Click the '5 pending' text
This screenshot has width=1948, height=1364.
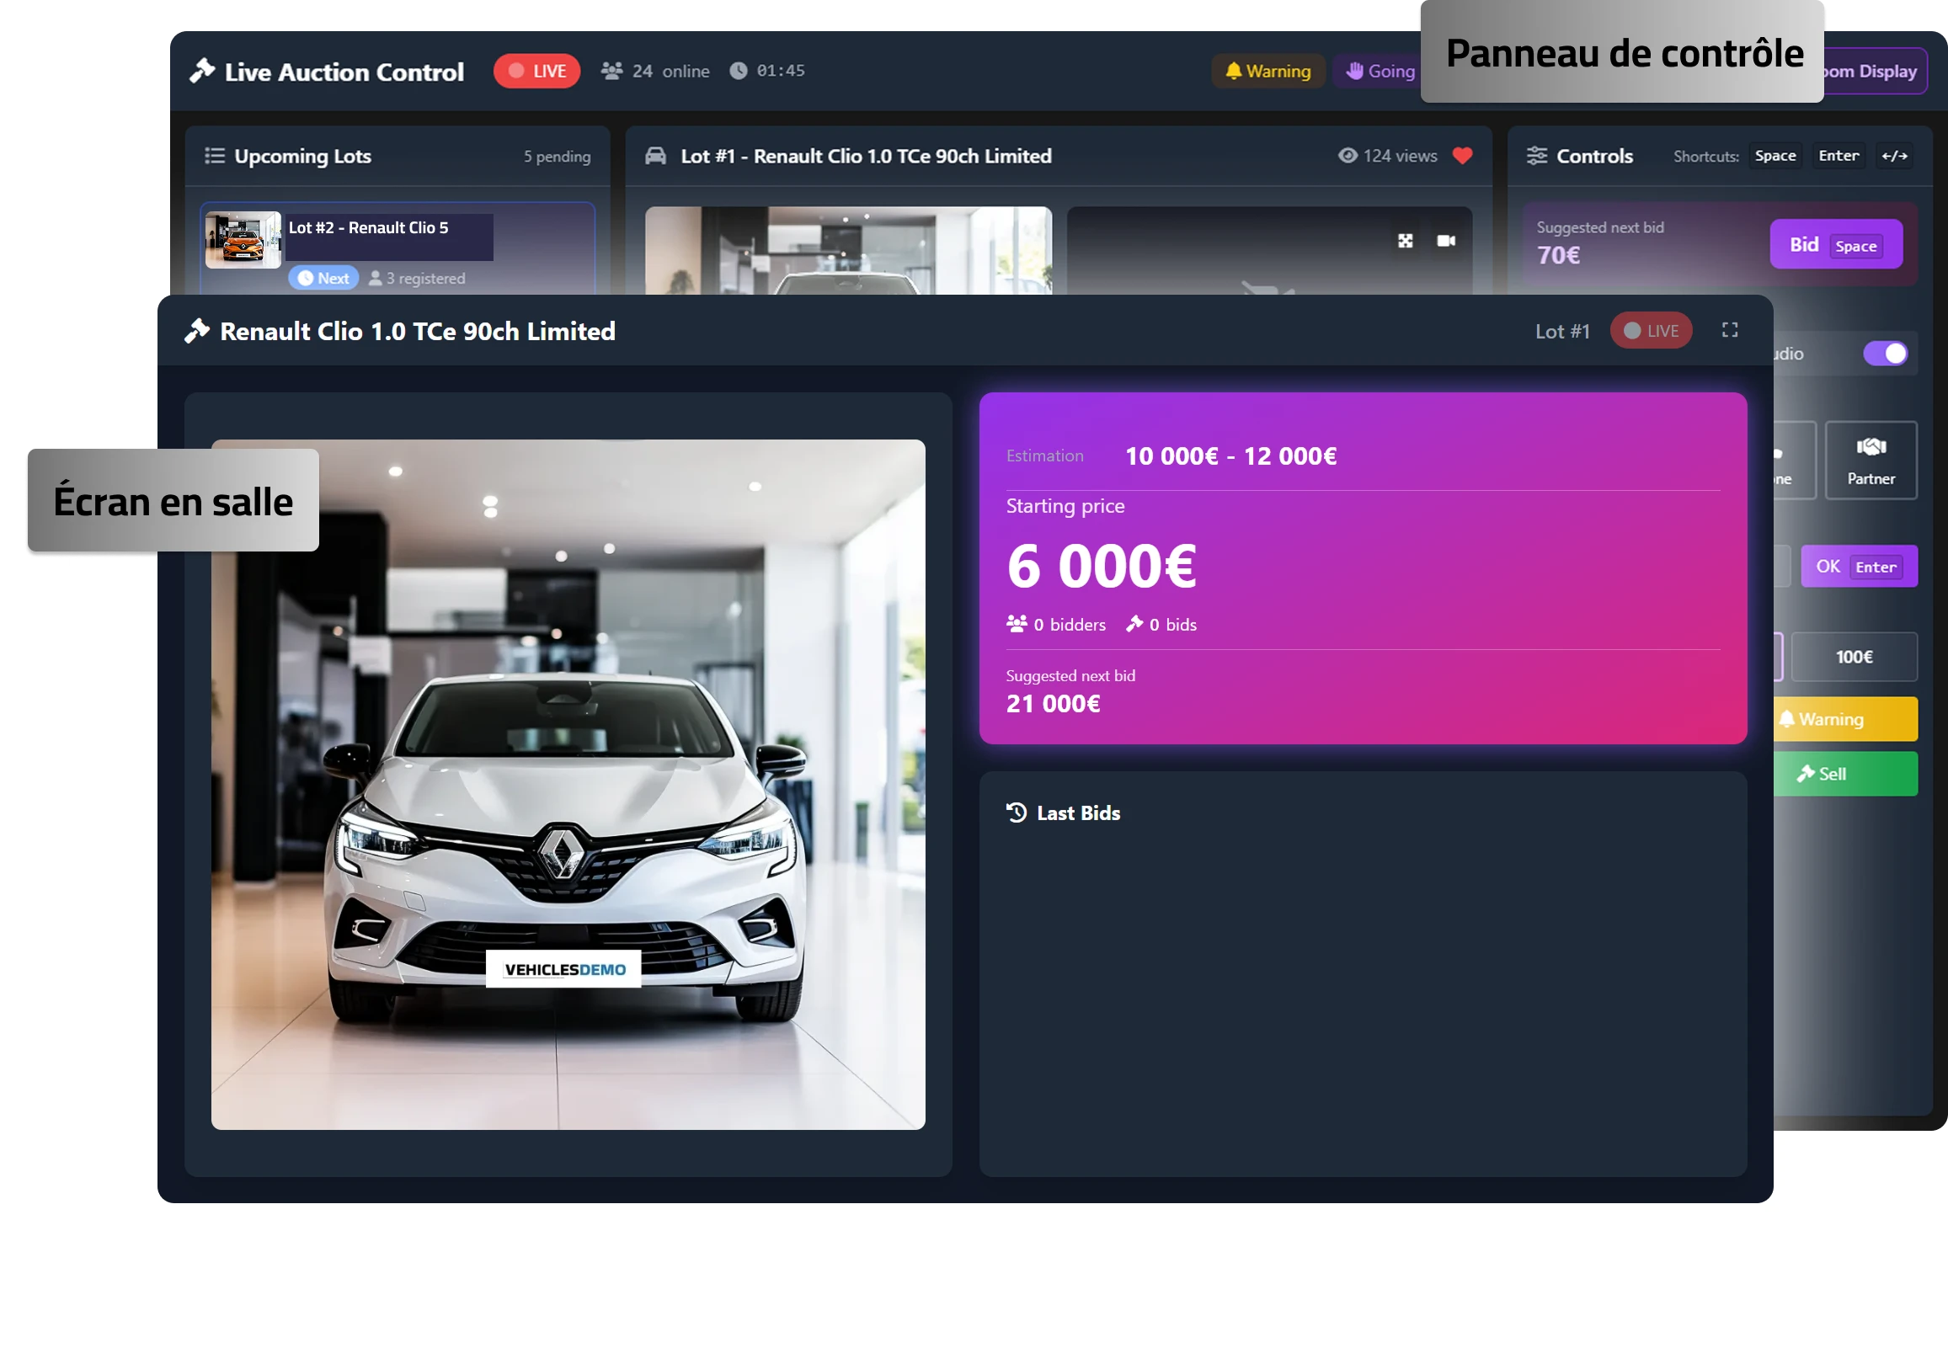pyautogui.click(x=557, y=157)
